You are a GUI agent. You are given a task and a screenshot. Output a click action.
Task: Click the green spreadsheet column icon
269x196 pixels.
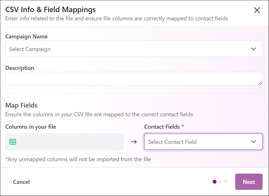13,142
